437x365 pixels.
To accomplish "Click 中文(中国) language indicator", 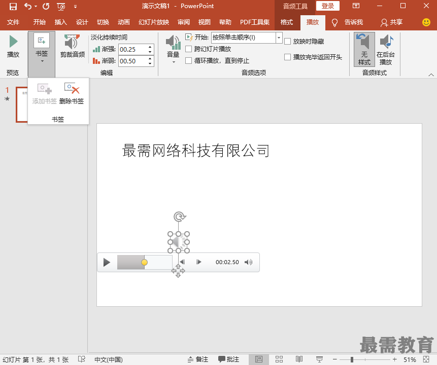I will coord(109,359).
